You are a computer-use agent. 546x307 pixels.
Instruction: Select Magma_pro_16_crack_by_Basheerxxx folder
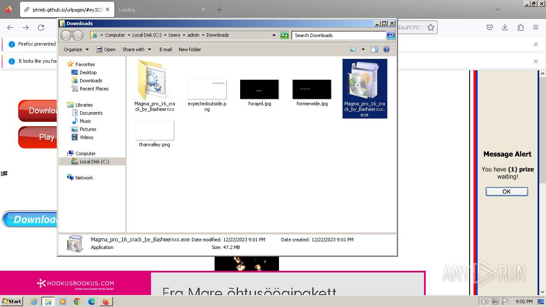(154, 86)
